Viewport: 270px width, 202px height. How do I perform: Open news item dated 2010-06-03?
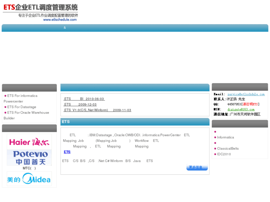tap(84, 99)
